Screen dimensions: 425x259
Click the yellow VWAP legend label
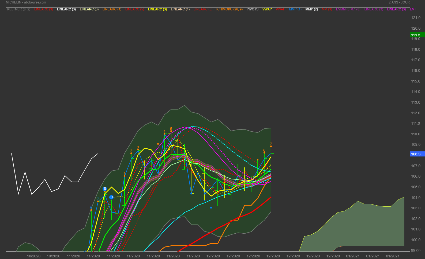[x=267, y=9]
